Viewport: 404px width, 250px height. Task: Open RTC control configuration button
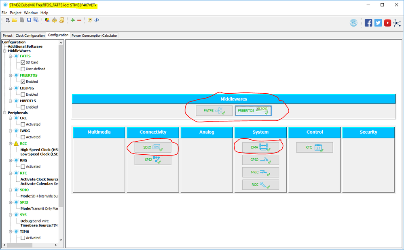[314, 147]
